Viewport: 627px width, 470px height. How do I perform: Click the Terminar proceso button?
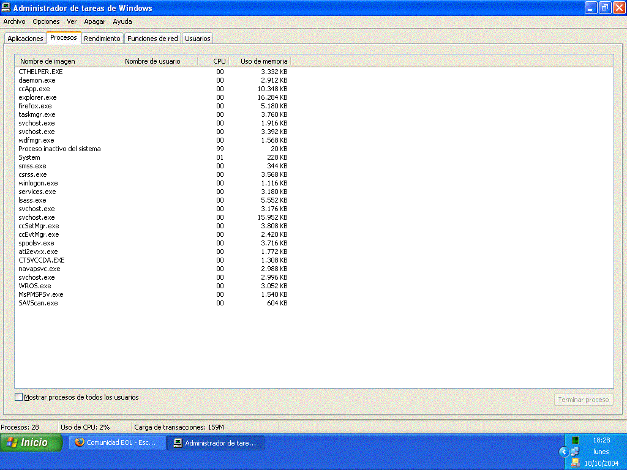tap(584, 400)
